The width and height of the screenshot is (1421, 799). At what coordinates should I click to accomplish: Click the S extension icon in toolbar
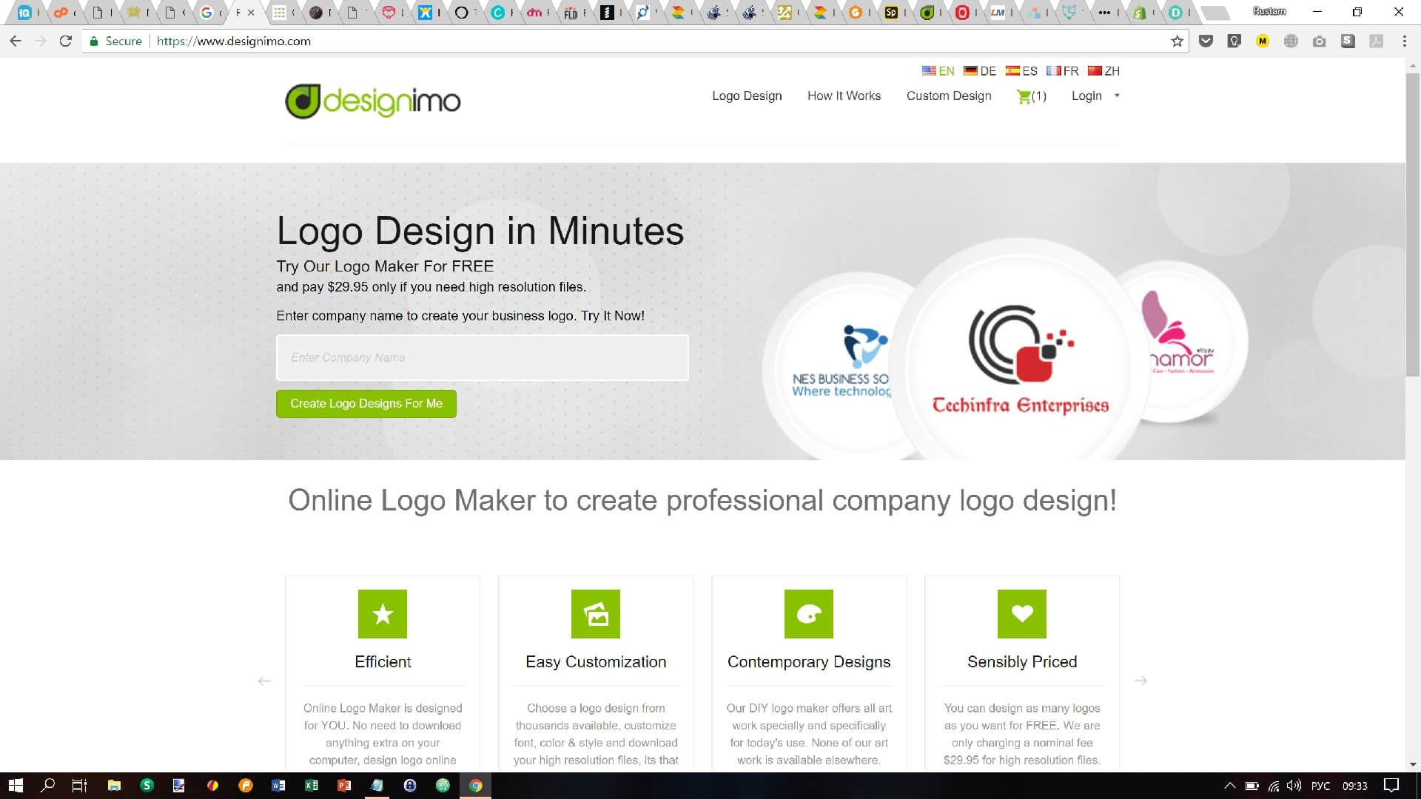click(x=1348, y=41)
